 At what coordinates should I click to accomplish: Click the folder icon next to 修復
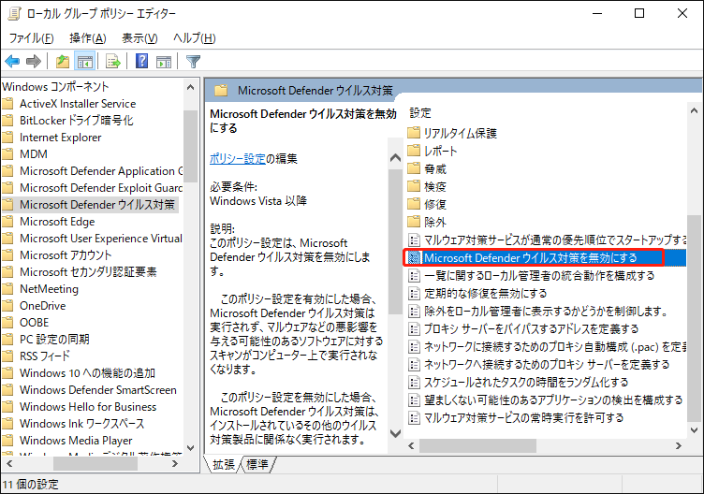point(414,204)
